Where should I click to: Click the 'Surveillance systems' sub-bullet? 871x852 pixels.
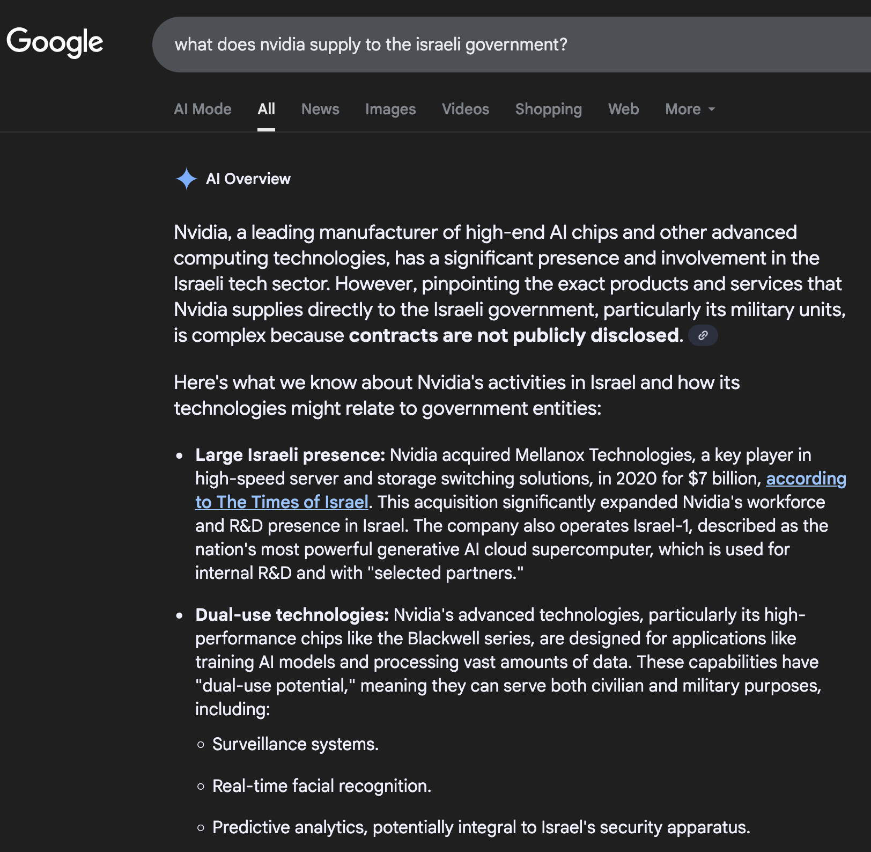(x=295, y=744)
